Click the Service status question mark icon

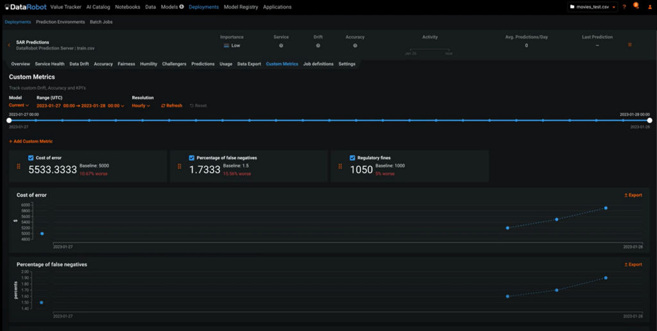point(281,46)
